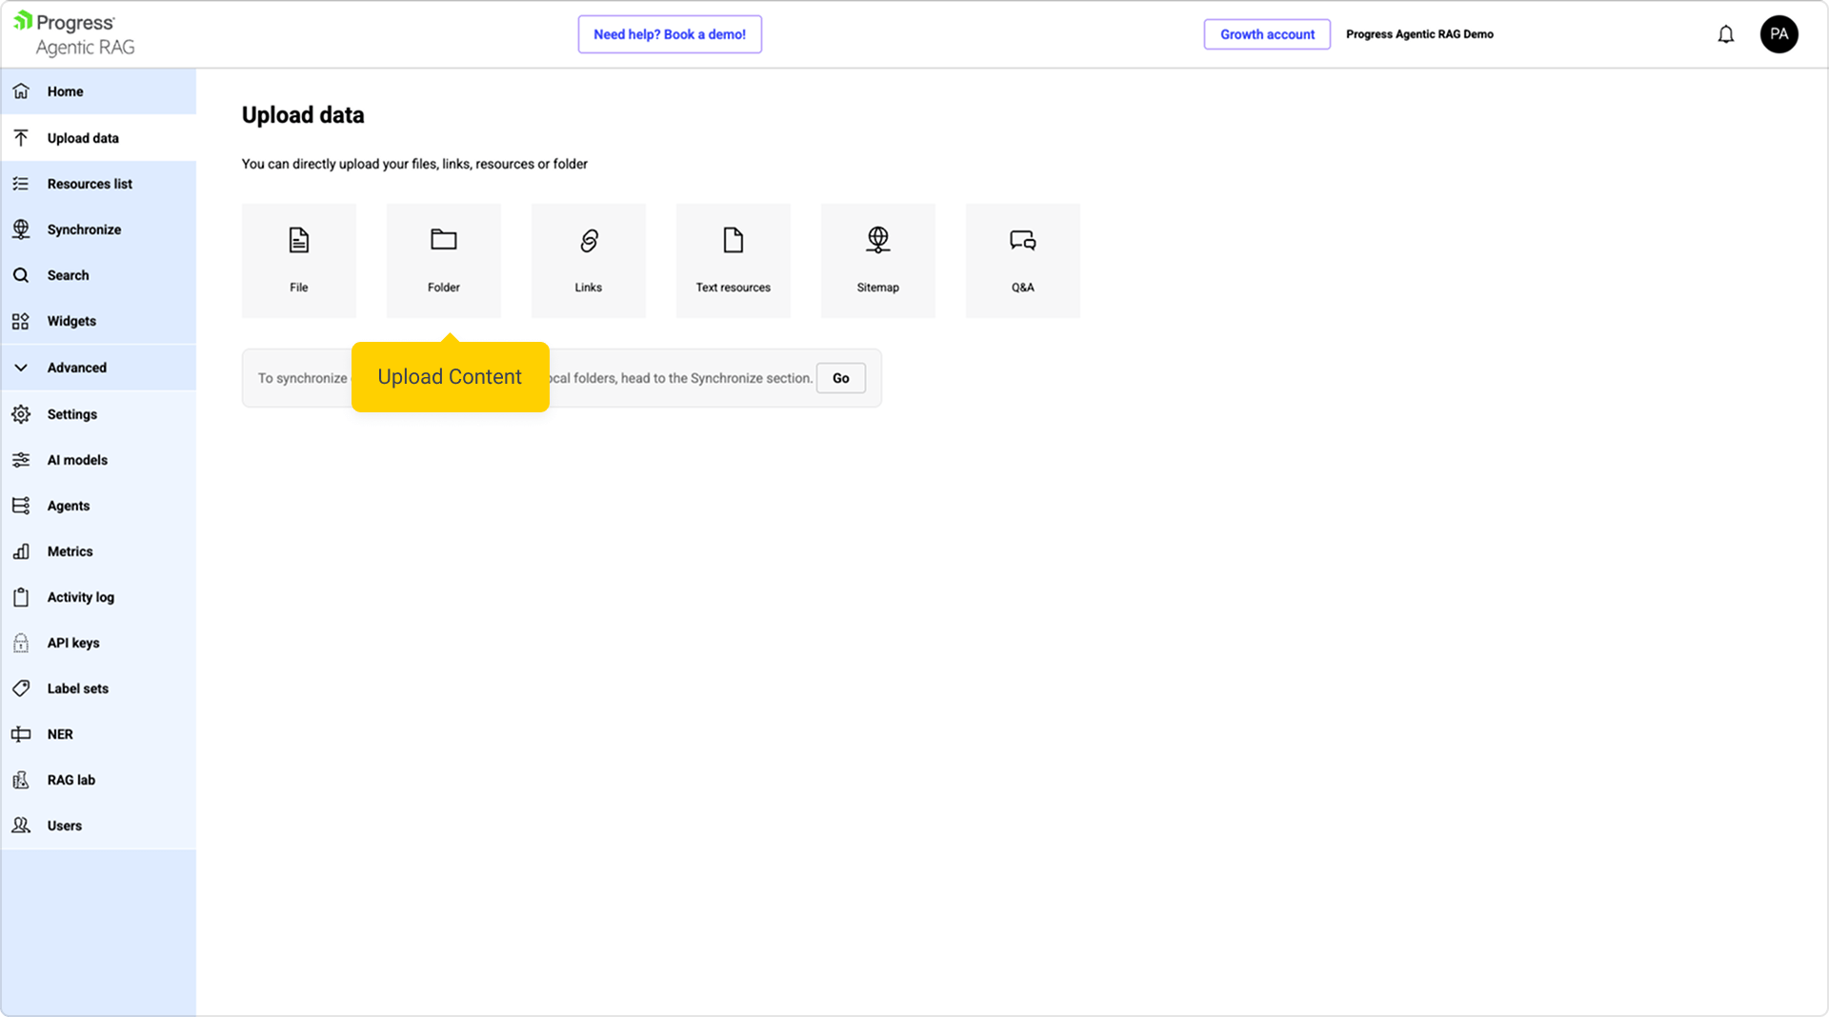Select the Folder upload tile
Image resolution: width=1829 pixels, height=1017 pixels.
[x=443, y=260]
